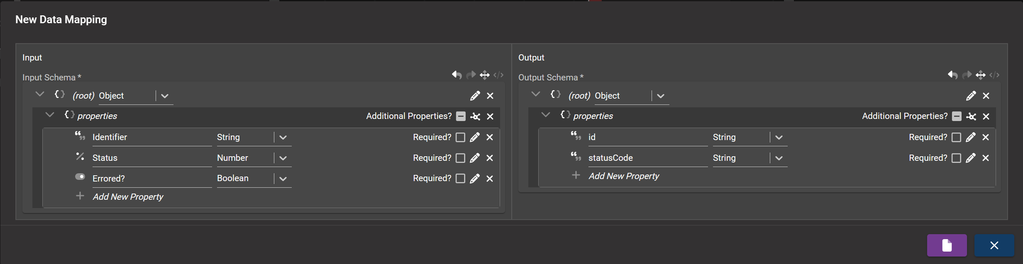This screenshot has width=1023, height=264.
Task: Redo change in Input Schema toolbar
Action: 471,75
